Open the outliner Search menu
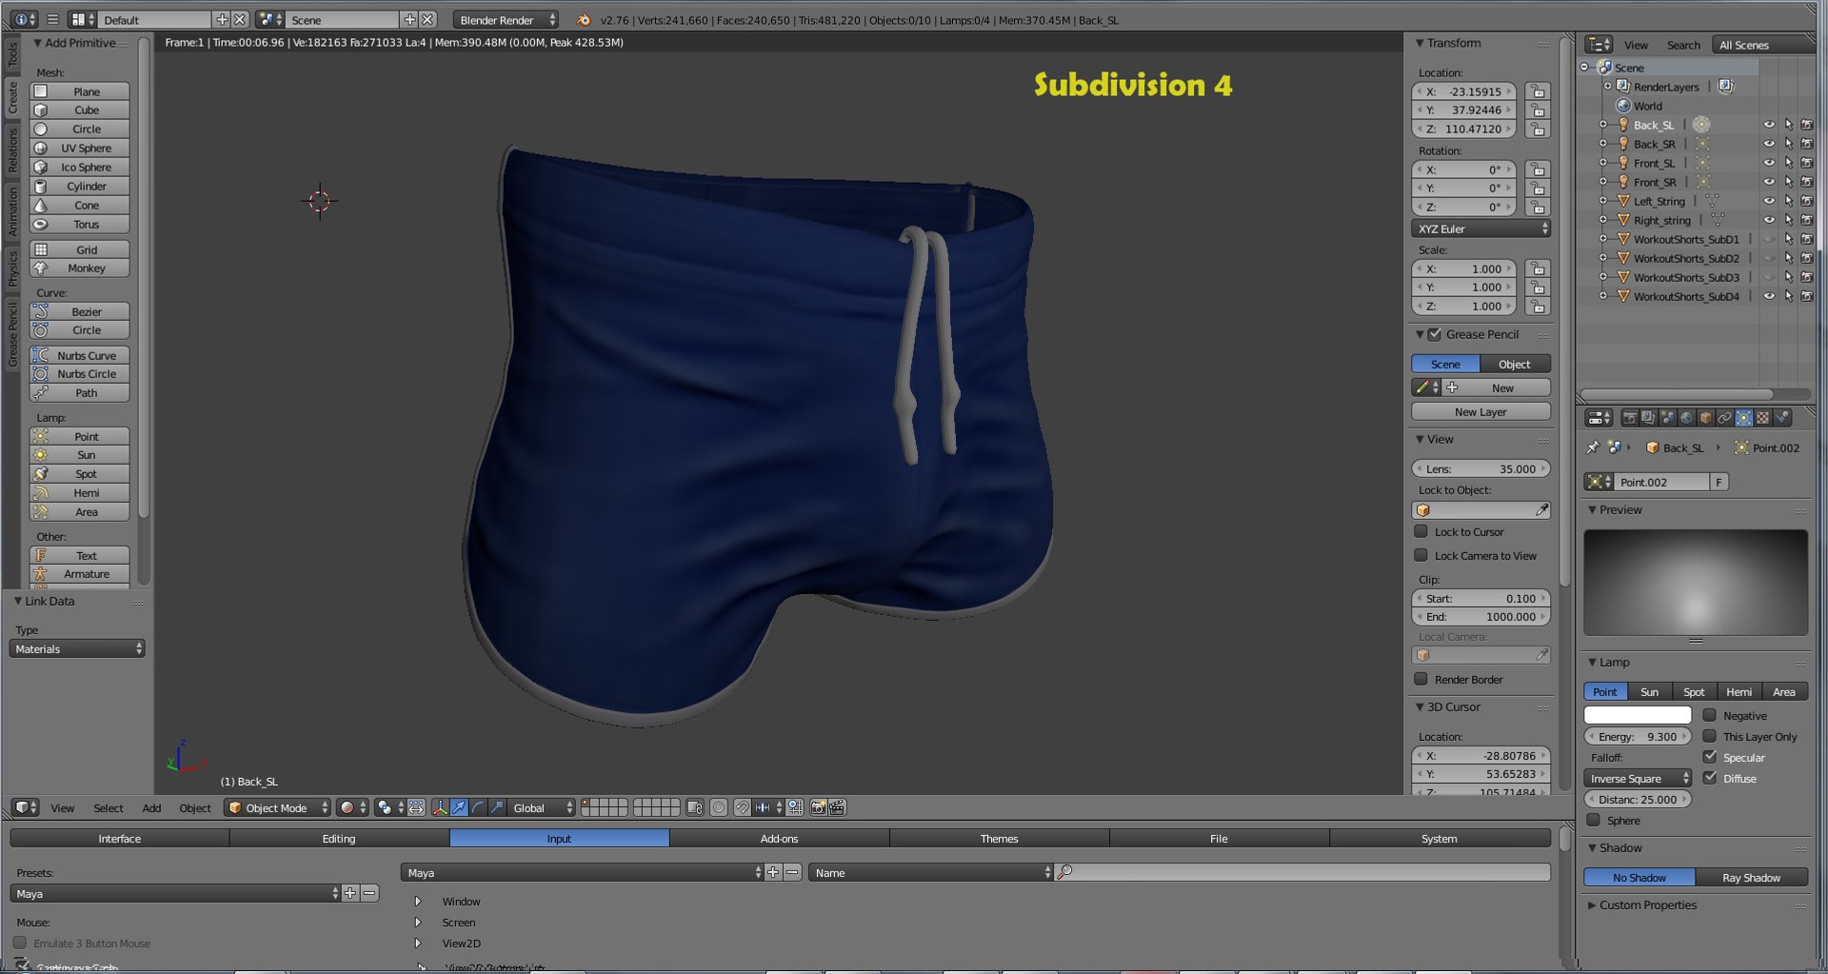Screen dimensions: 1828x974 1683,45
